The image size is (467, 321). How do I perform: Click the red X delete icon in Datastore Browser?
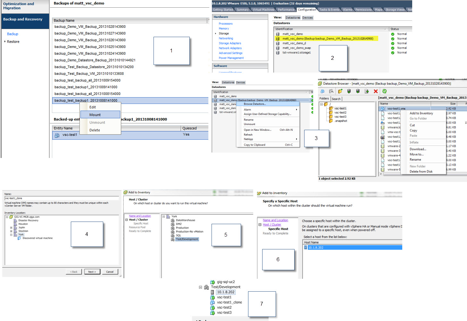376,91
